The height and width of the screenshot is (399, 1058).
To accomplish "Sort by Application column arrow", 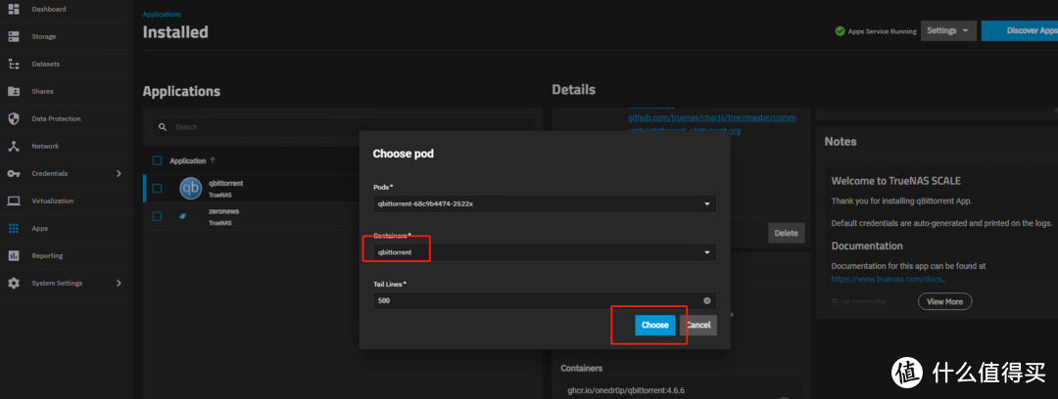I will (x=213, y=160).
